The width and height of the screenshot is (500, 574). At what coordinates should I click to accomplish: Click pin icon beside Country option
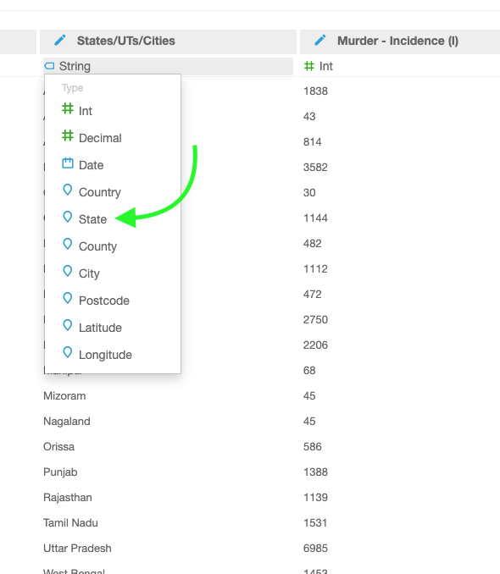[x=68, y=190]
